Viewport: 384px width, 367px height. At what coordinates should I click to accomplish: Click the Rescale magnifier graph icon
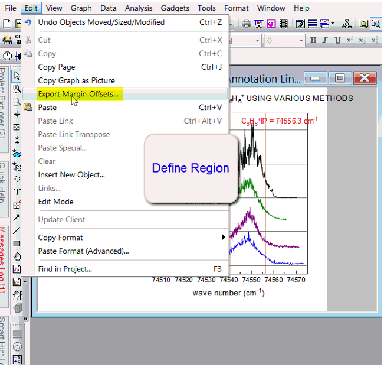376,24
